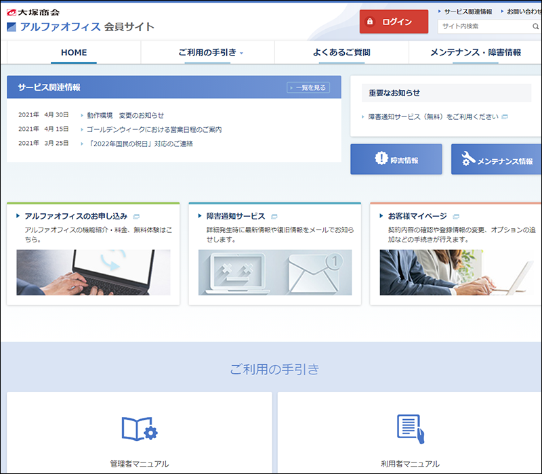542x474 pixels.
Task: Click the document and hand 利用者マニュアル icon
Action: [411, 429]
